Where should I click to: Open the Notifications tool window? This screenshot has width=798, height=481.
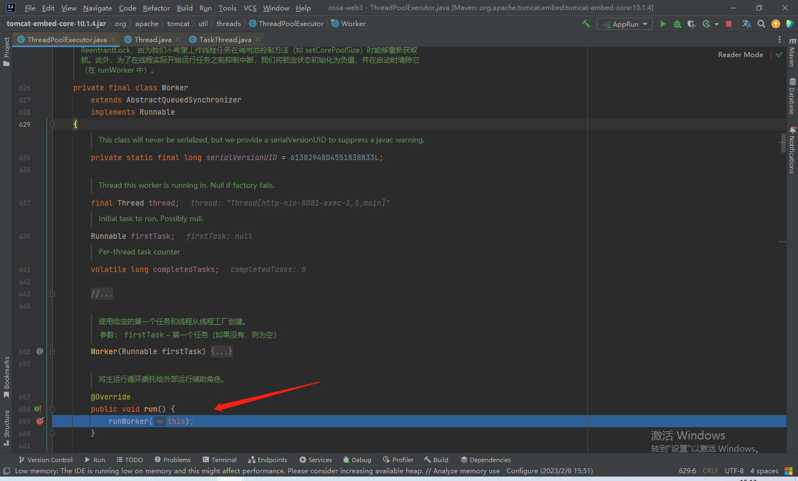click(x=792, y=150)
